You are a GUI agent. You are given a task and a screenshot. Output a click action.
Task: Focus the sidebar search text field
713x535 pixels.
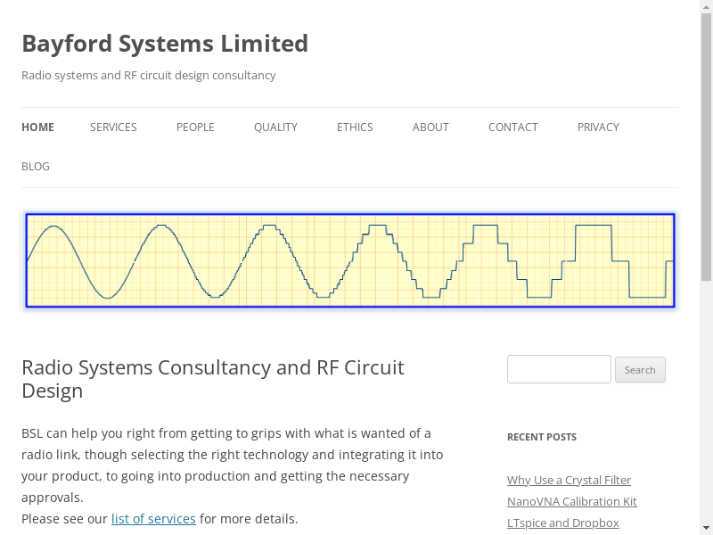[559, 369]
